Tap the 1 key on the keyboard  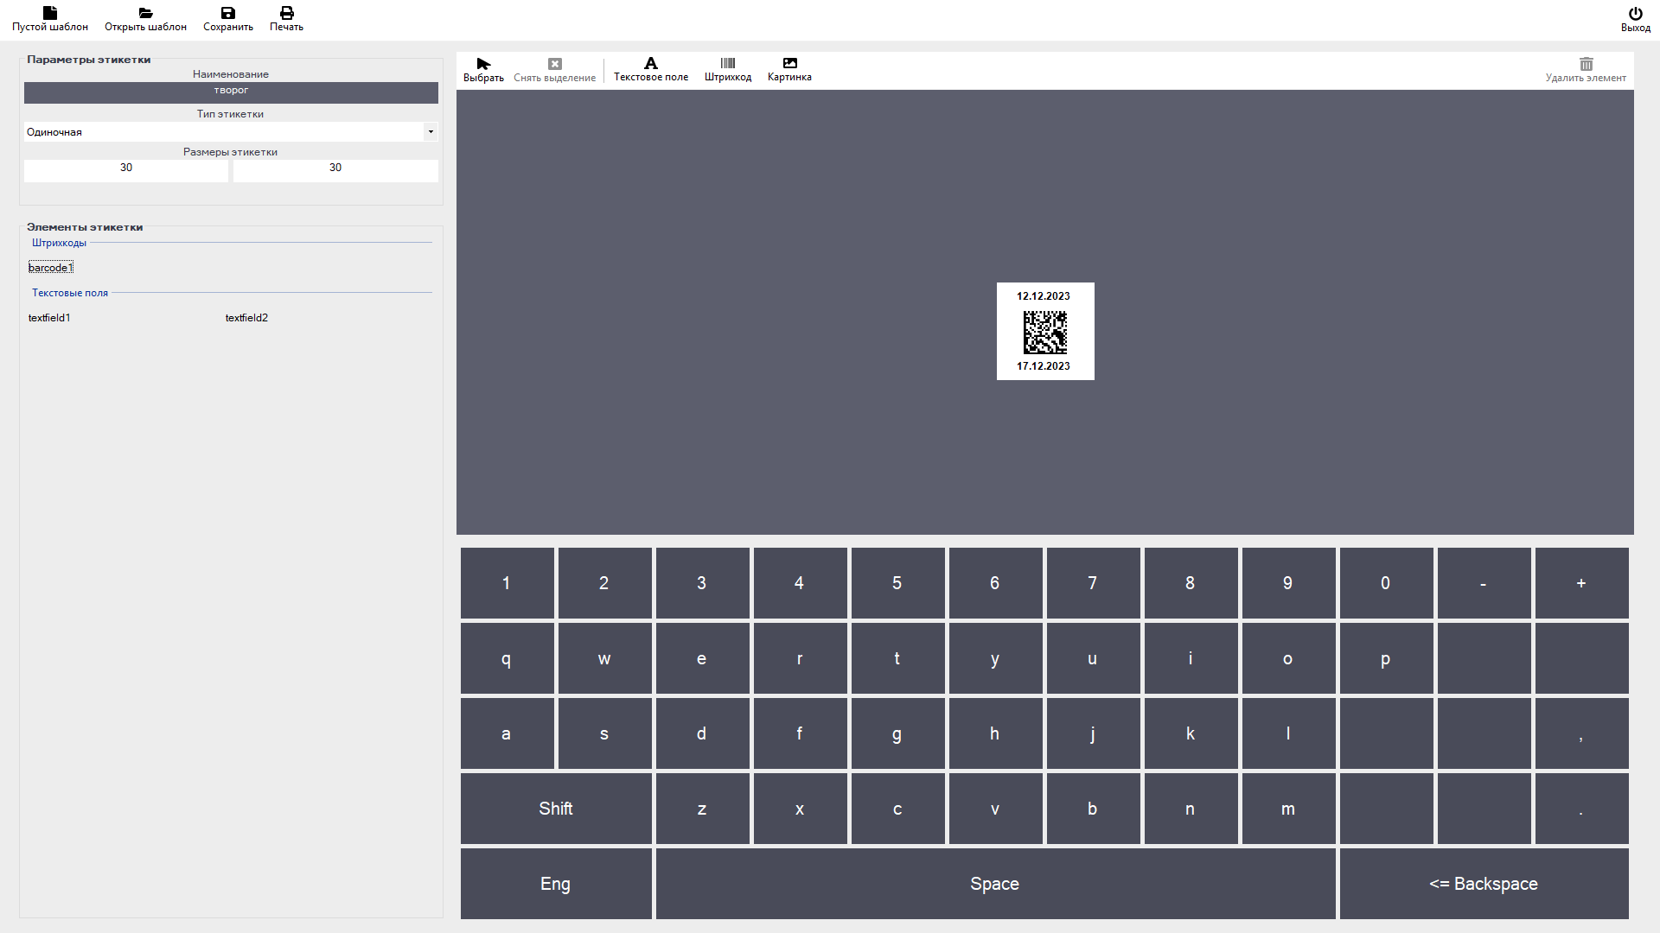(x=508, y=583)
